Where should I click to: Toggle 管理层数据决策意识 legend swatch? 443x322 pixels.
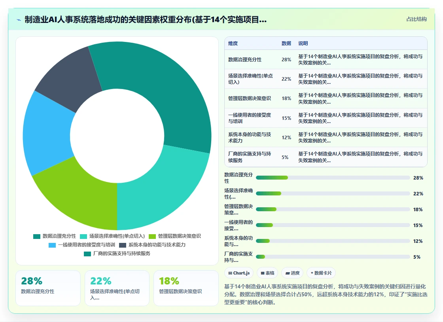tap(152, 237)
